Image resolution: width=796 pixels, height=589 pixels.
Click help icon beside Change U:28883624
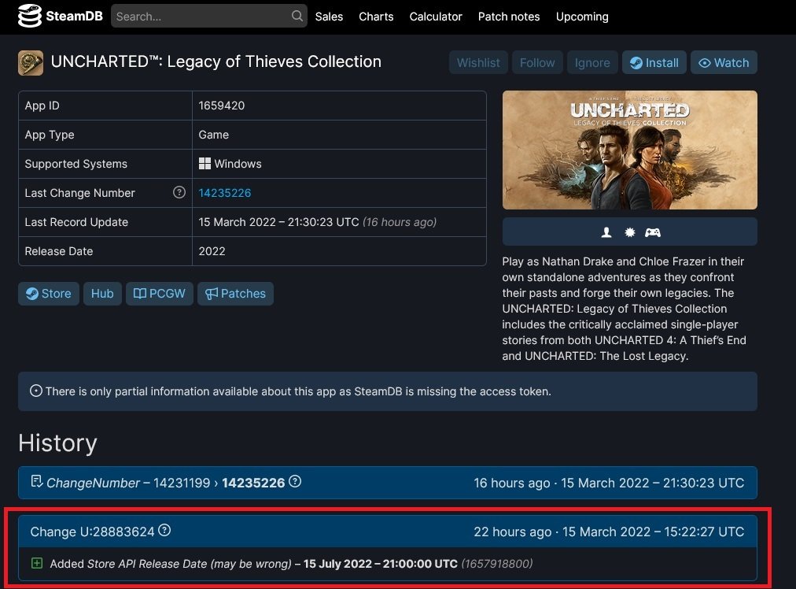point(164,530)
